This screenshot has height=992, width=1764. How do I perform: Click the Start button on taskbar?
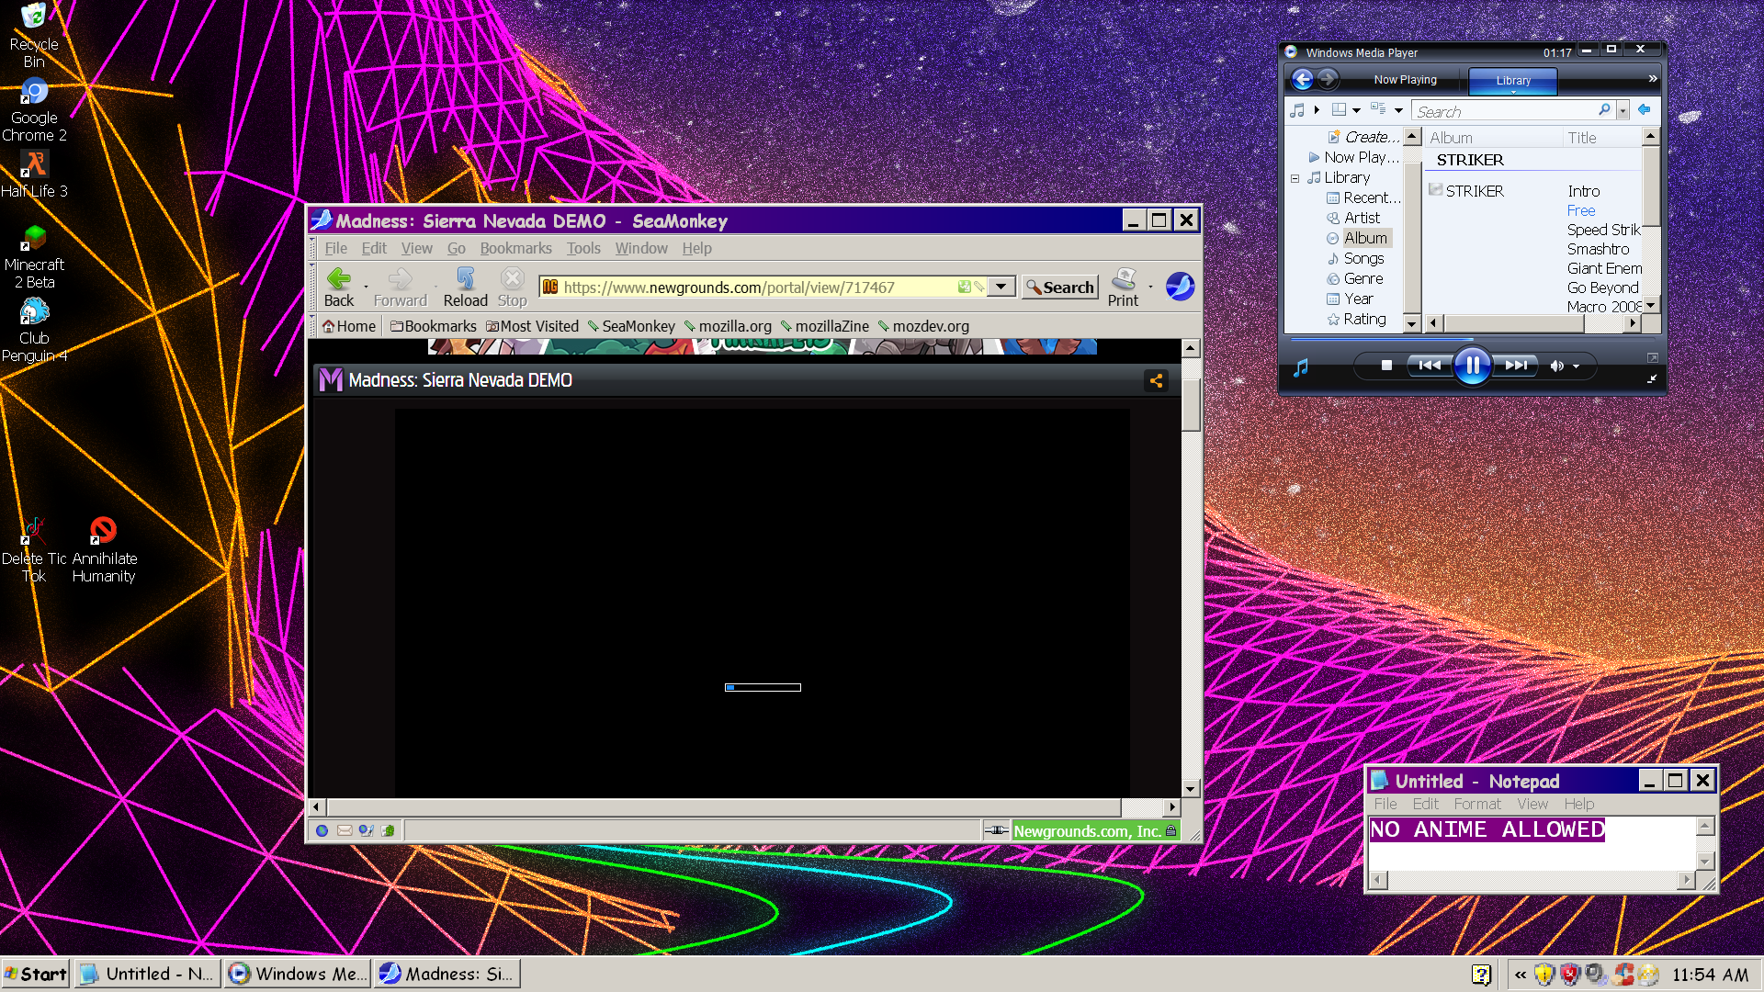tap(36, 974)
